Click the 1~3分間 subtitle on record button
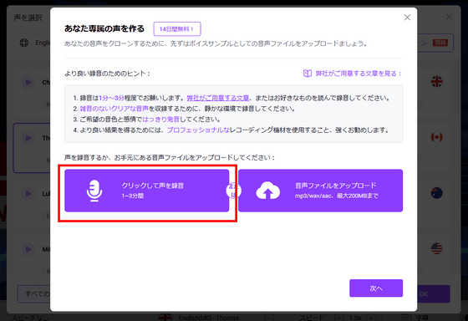468x321 pixels. pyautogui.click(x=133, y=196)
